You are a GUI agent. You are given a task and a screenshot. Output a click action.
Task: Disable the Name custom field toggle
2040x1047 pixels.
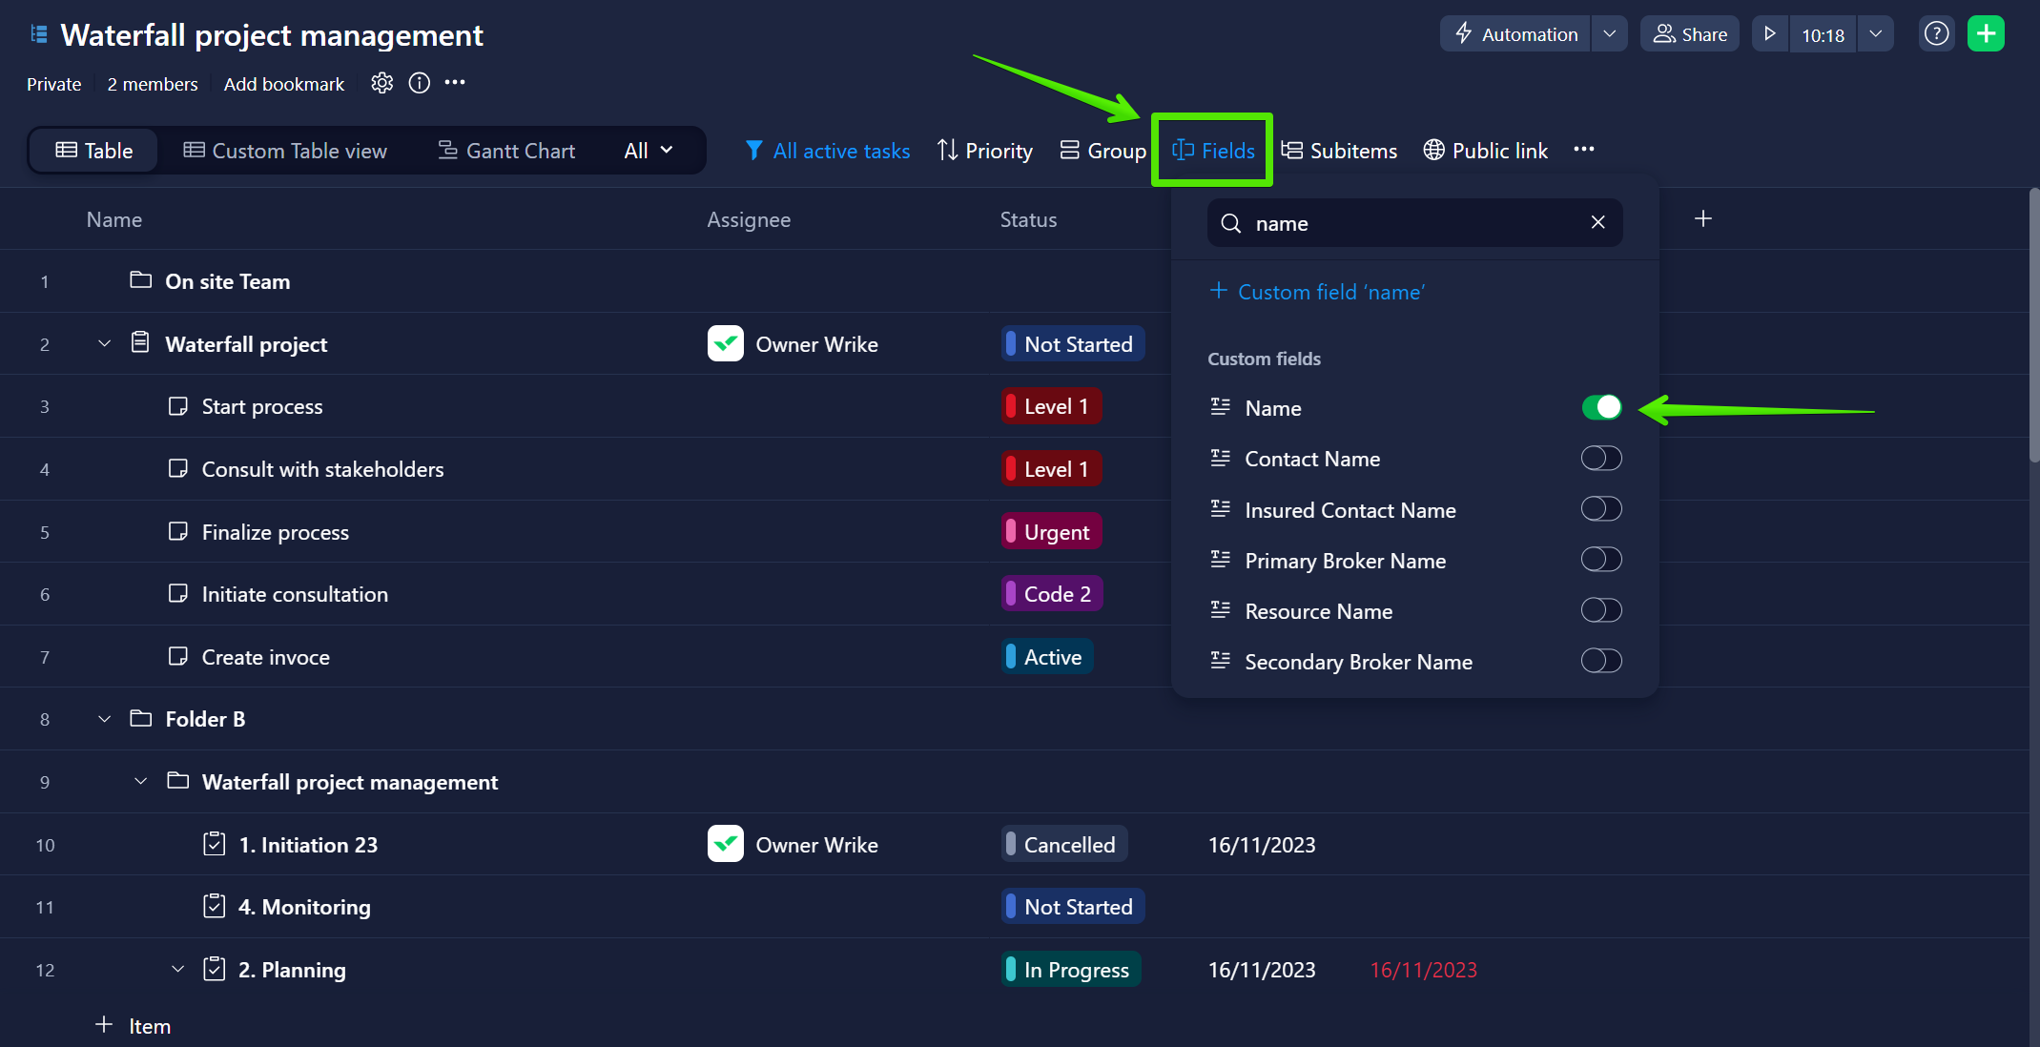tap(1601, 407)
